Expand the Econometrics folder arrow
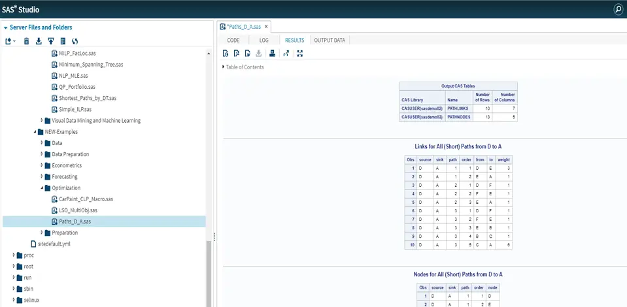Screen dimensions: 627x307 click(x=42, y=165)
